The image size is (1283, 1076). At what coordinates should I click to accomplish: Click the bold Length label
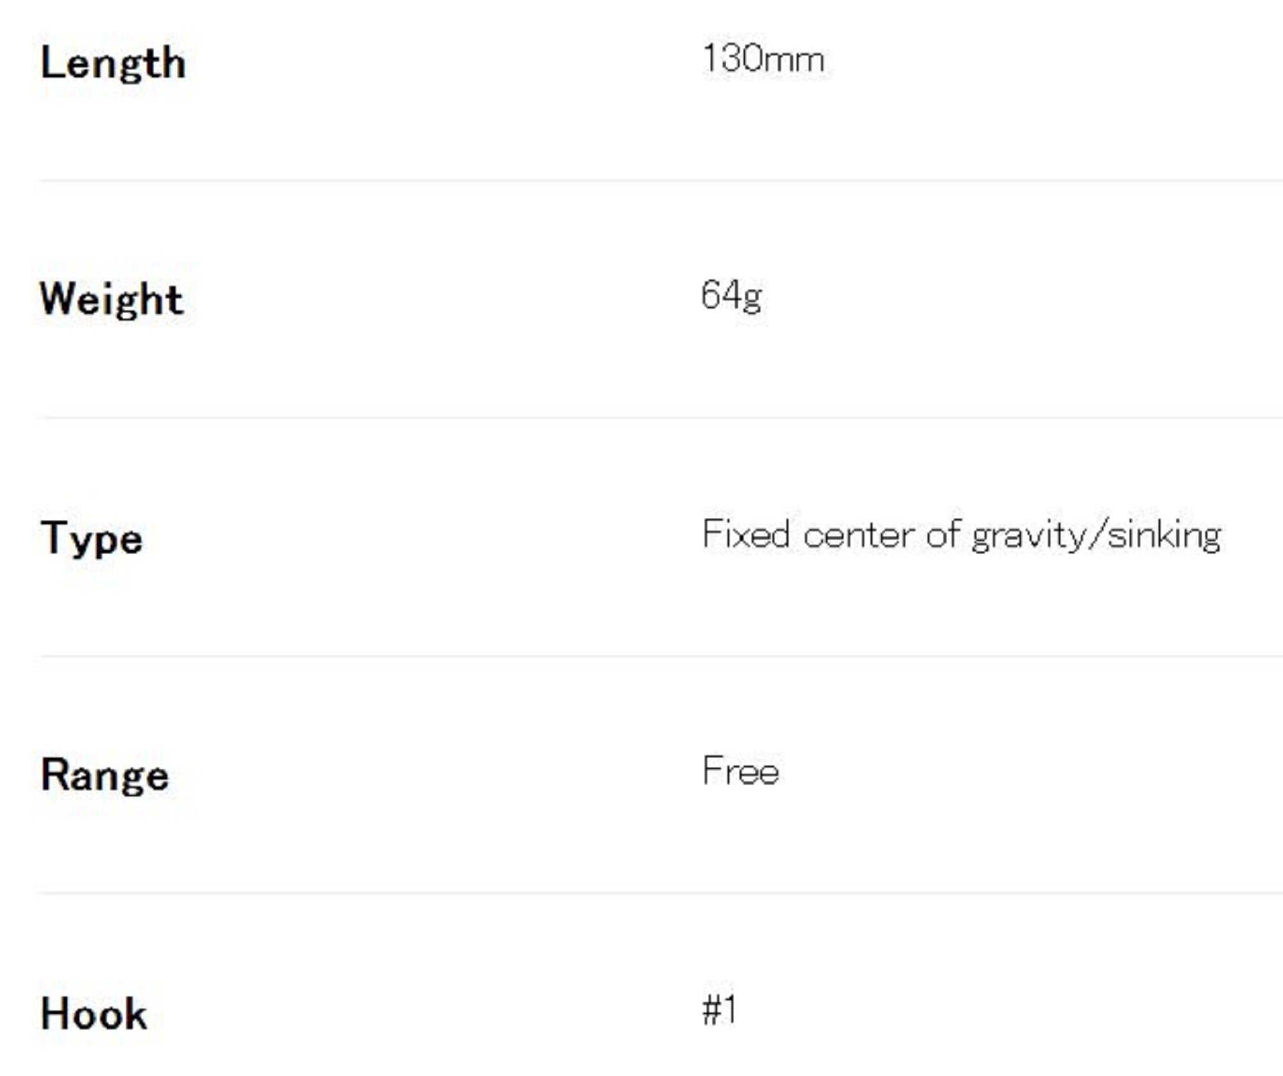coord(113,63)
